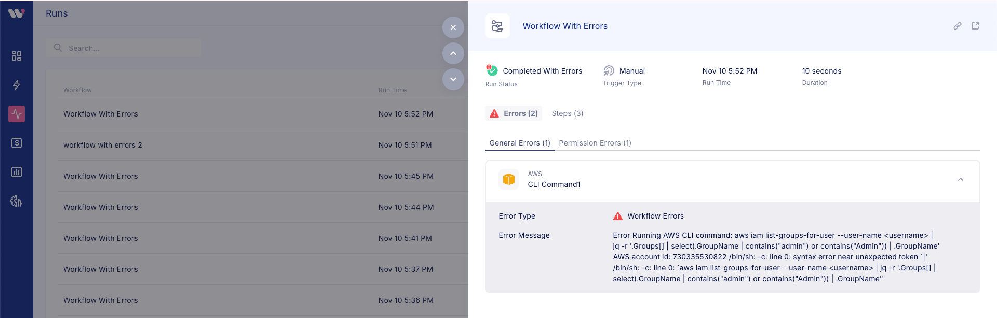The width and height of the screenshot is (997, 318).
Task: Open the "workflow with errors 2" run row
Action: pyautogui.click(x=103, y=145)
